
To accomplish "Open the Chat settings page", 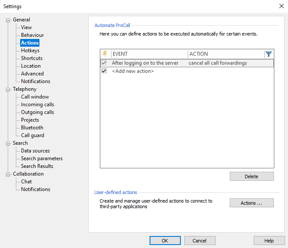I will (26, 182).
